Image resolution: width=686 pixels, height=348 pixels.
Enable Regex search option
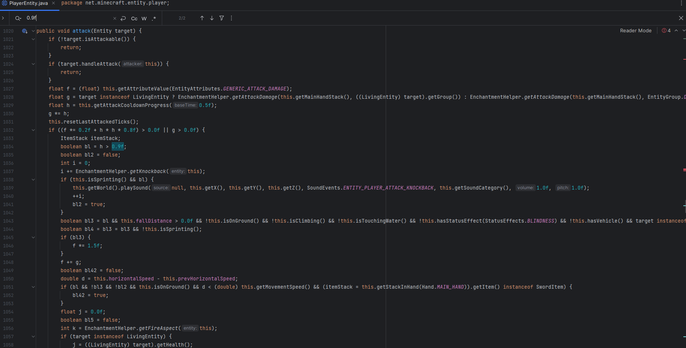click(x=154, y=18)
